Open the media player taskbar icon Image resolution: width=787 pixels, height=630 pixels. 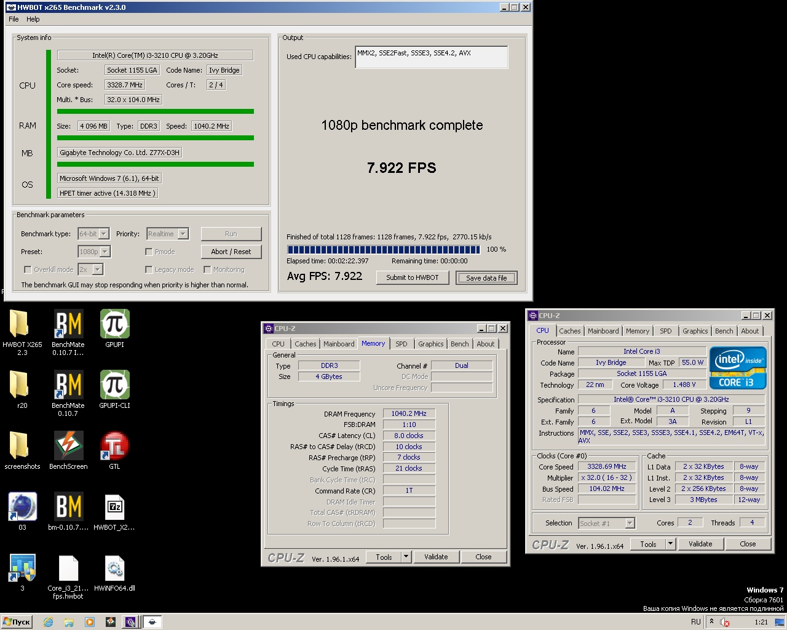click(x=89, y=622)
